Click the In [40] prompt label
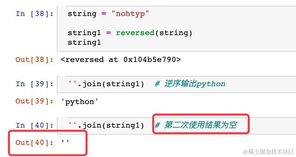 pyautogui.click(x=34, y=125)
